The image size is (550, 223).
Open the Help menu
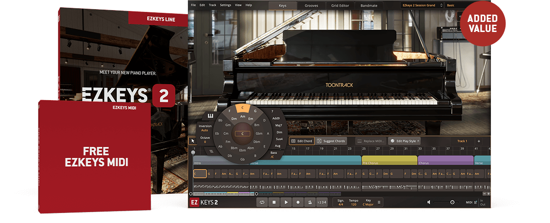click(x=249, y=5)
